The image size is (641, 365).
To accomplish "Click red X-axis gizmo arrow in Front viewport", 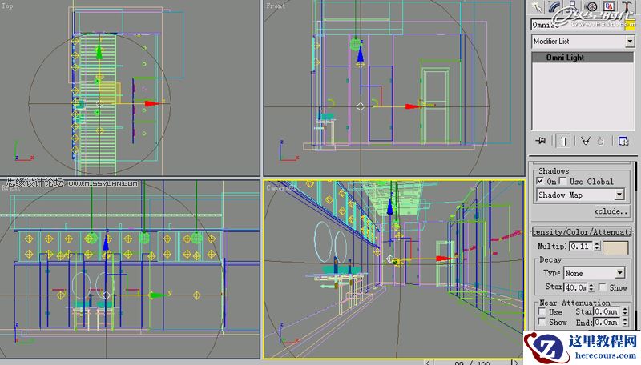I will tap(413, 106).
